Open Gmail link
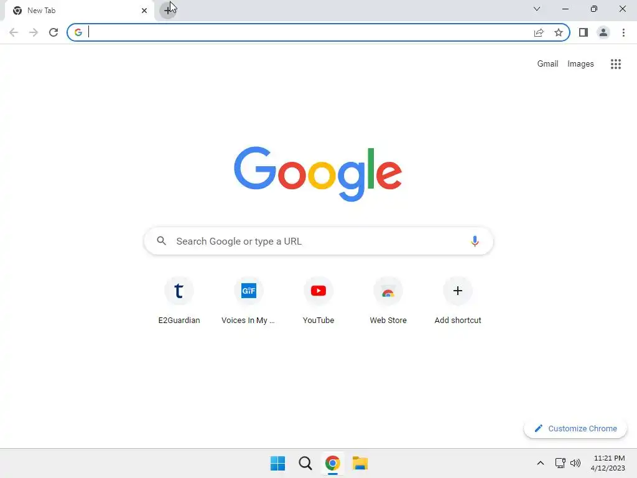This screenshot has width=637, height=478. 547,64
